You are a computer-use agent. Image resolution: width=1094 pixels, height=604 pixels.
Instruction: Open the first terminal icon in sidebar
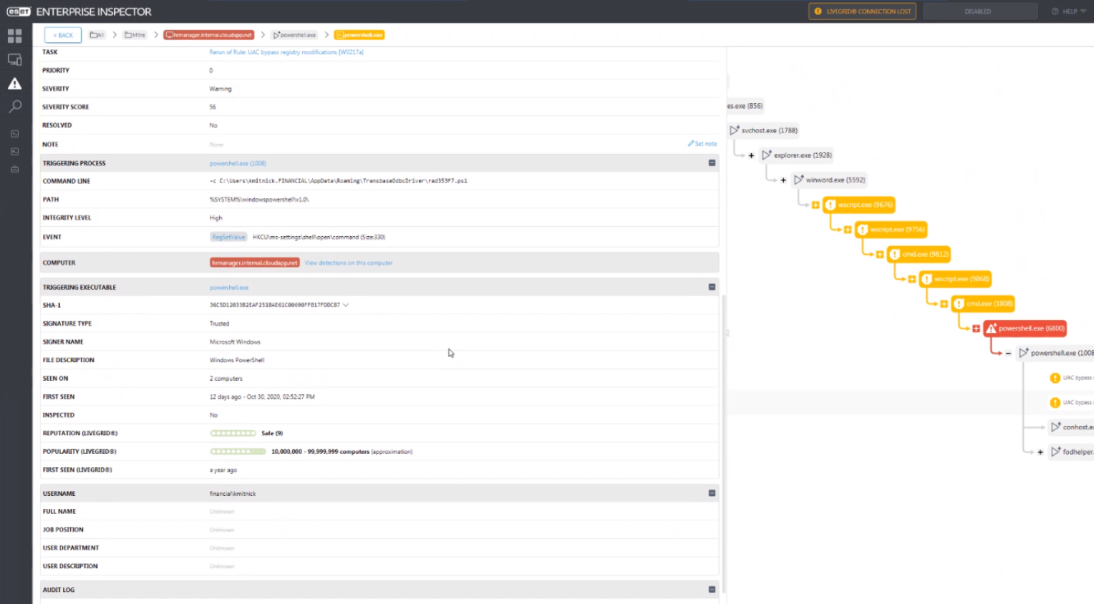[x=14, y=134]
